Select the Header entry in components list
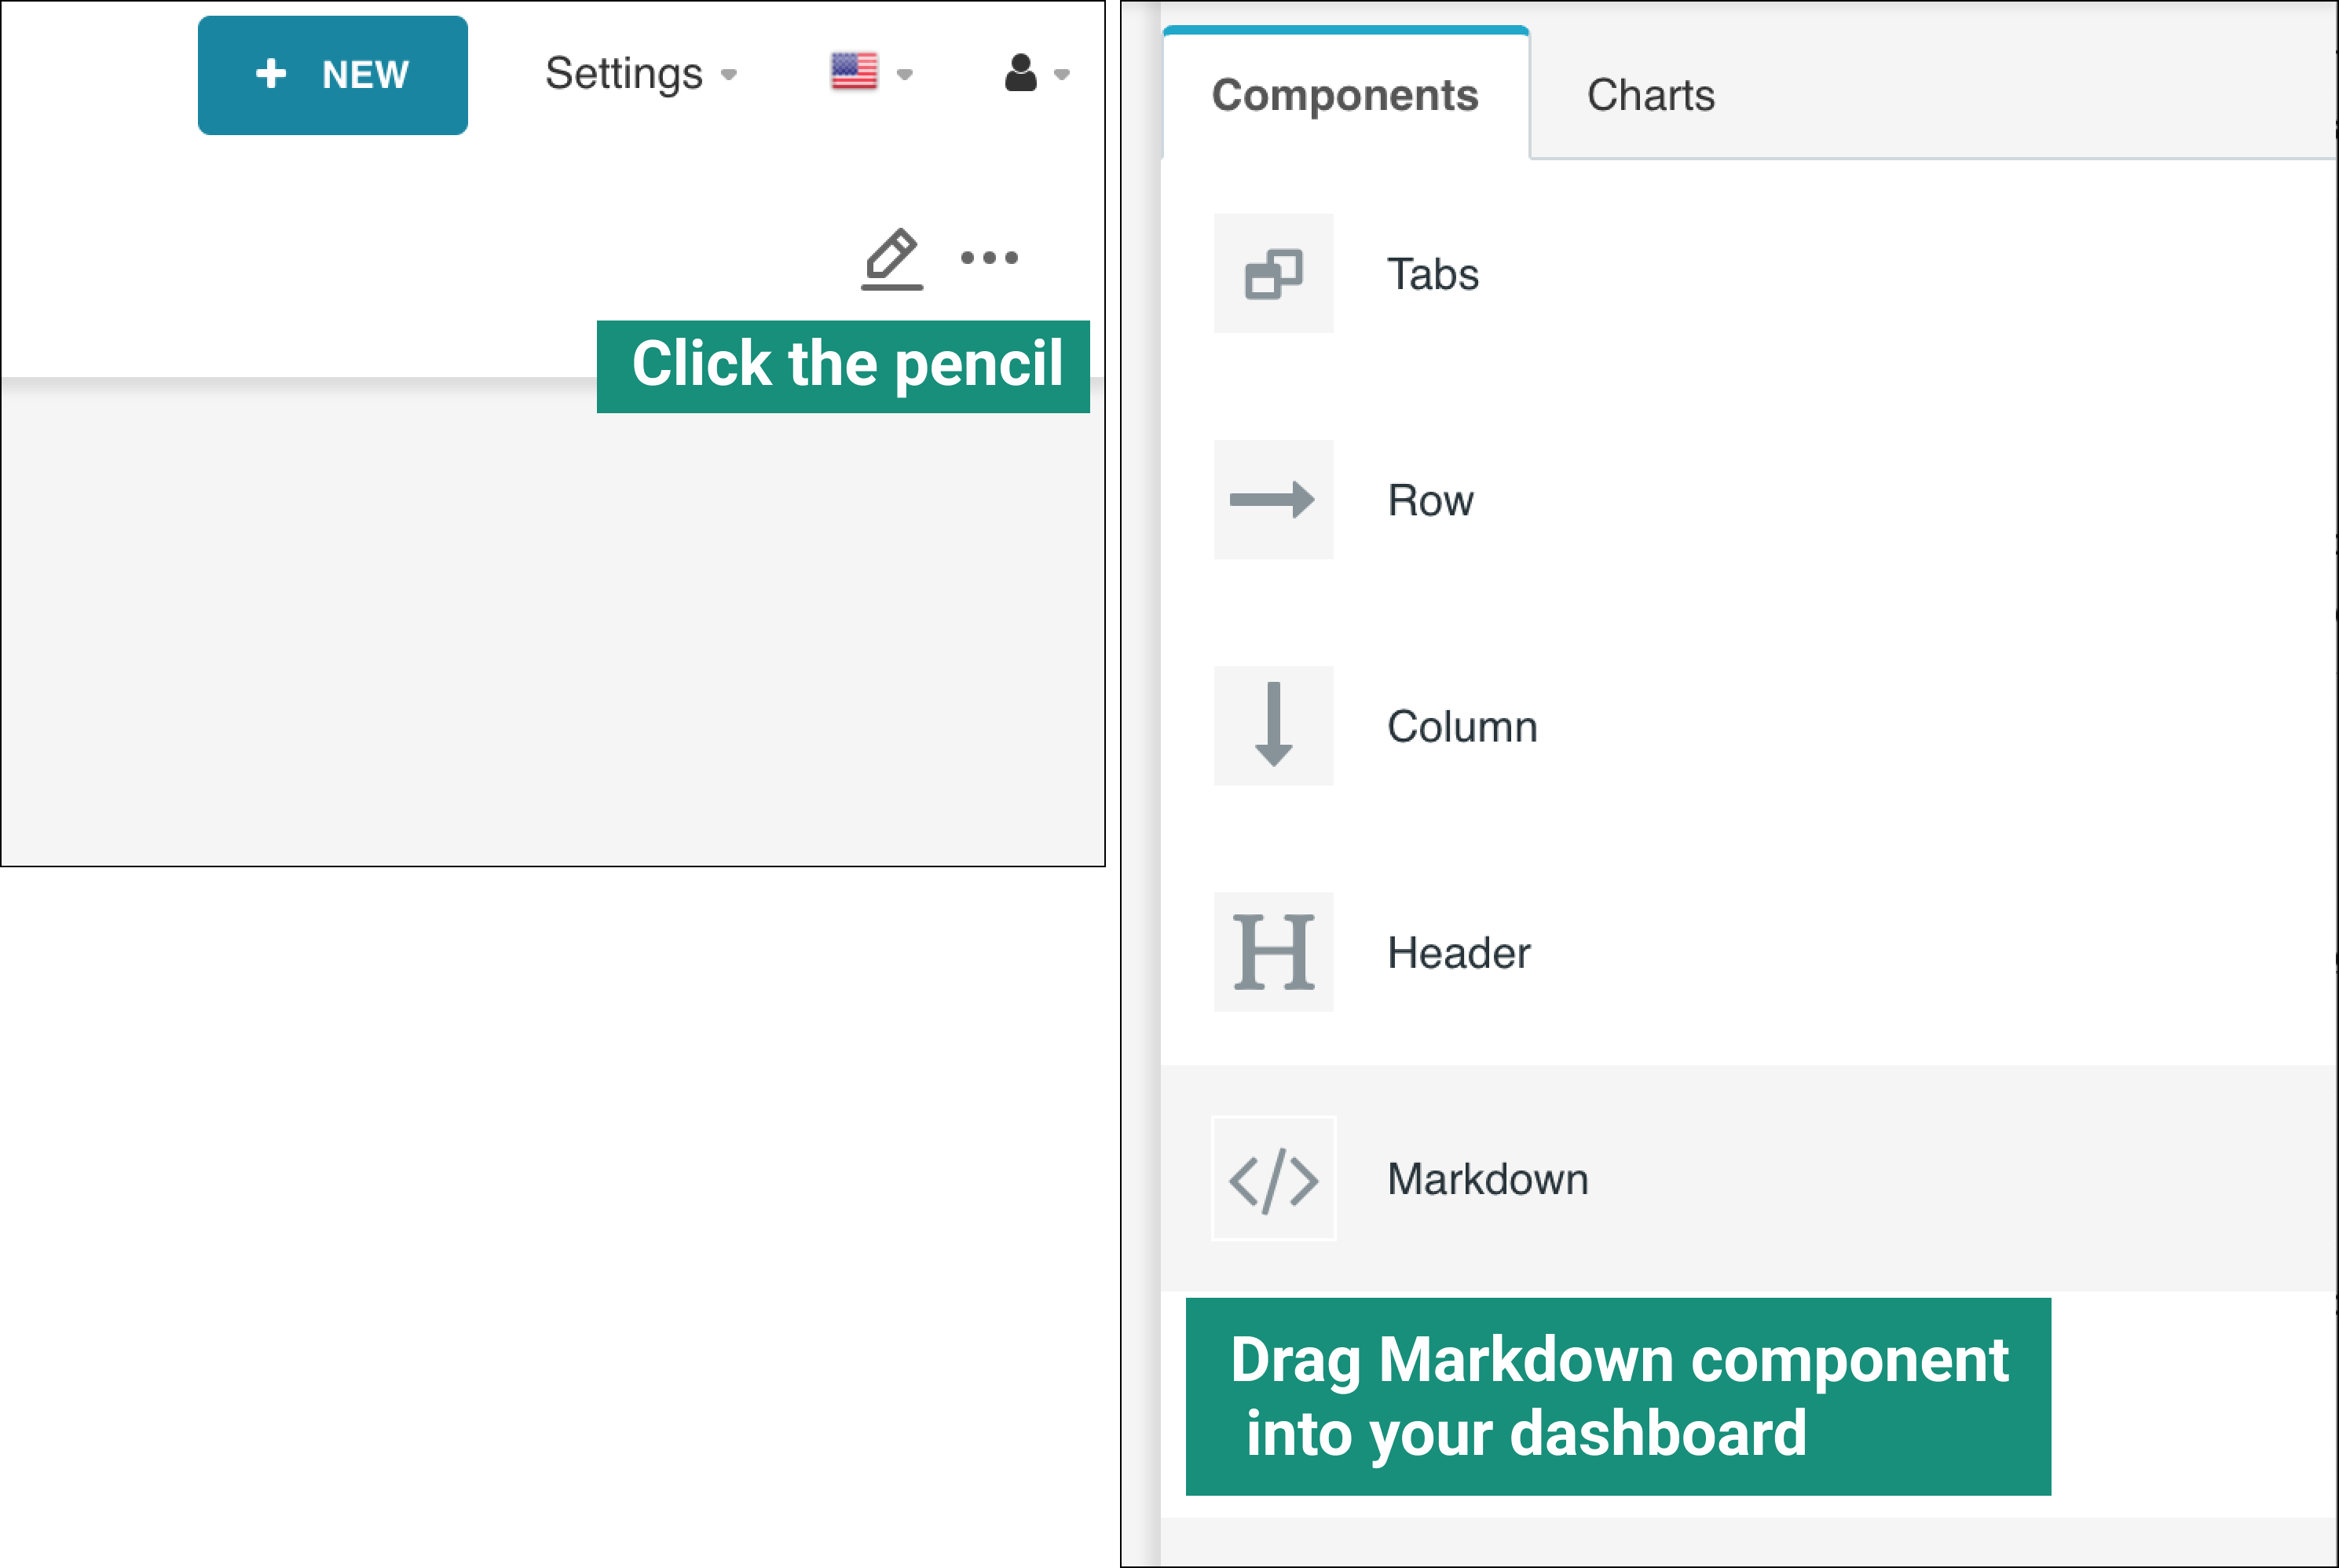Viewport: 2339px width, 1568px height. (1459, 953)
